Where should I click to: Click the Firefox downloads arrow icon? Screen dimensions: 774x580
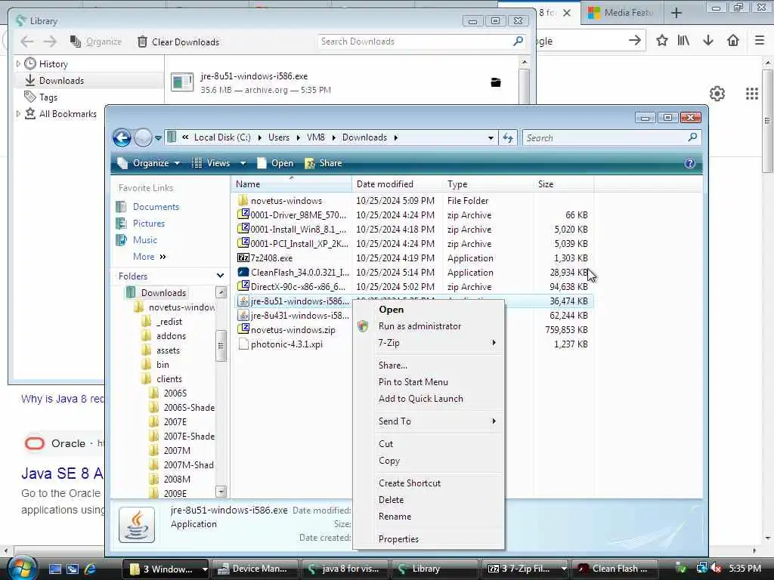click(x=707, y=41)
